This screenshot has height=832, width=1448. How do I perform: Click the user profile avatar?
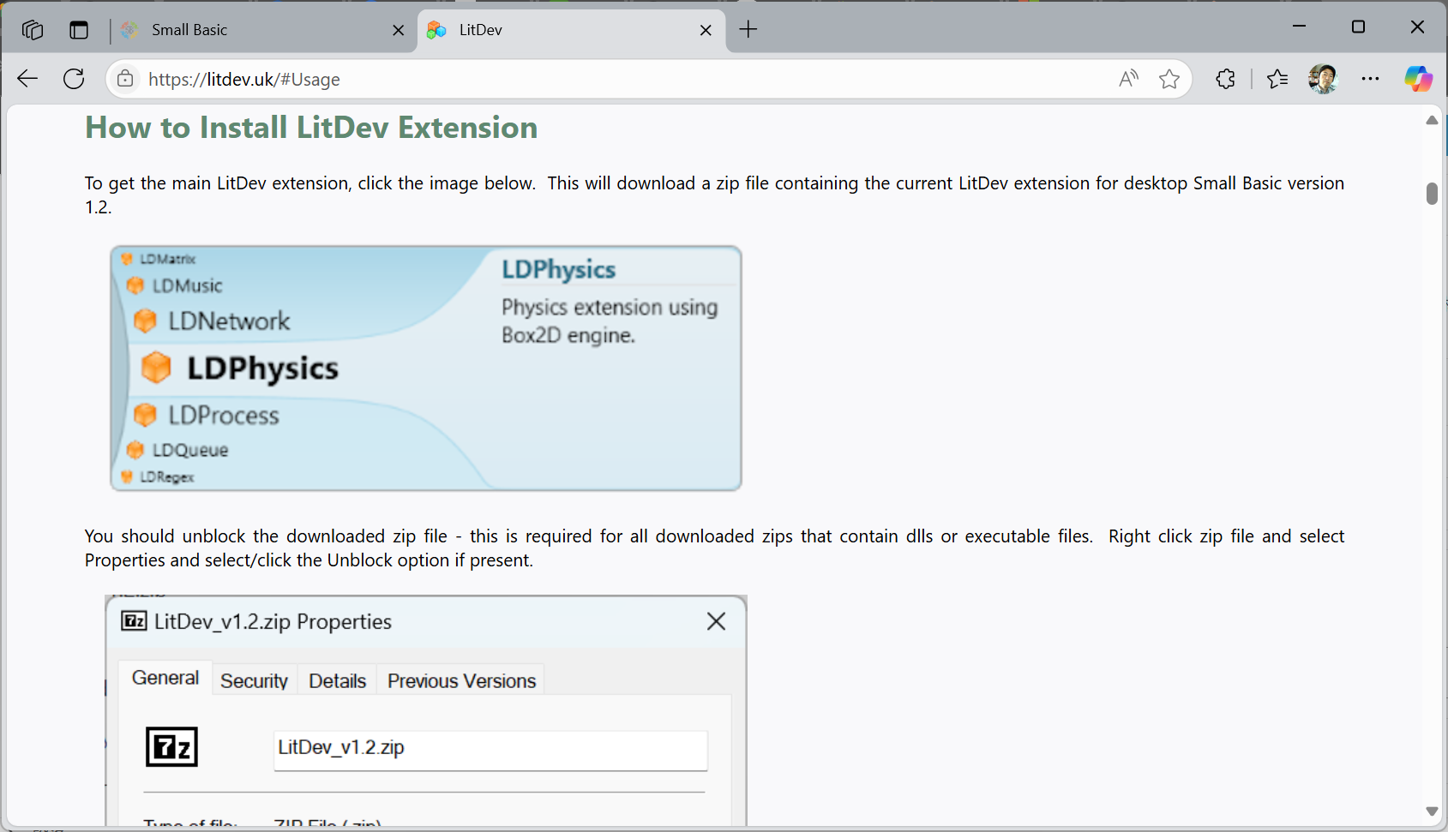tap(1323, 79)
